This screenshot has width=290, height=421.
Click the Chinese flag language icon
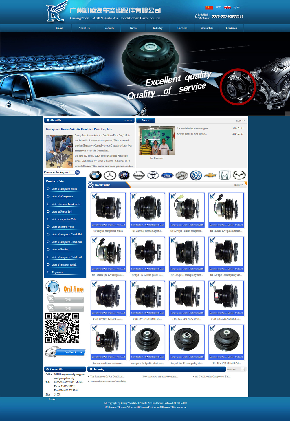point(209,7)
